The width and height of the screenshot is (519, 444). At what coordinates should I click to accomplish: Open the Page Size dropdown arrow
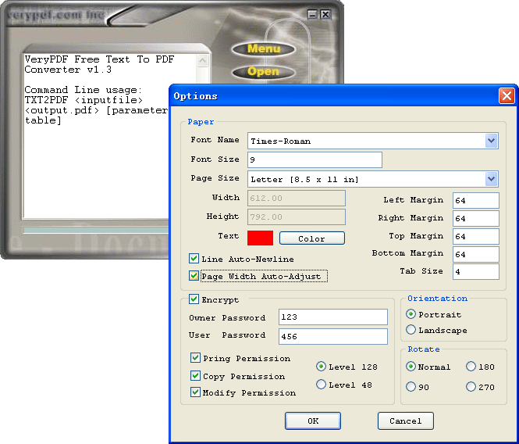tap(491, 179)
